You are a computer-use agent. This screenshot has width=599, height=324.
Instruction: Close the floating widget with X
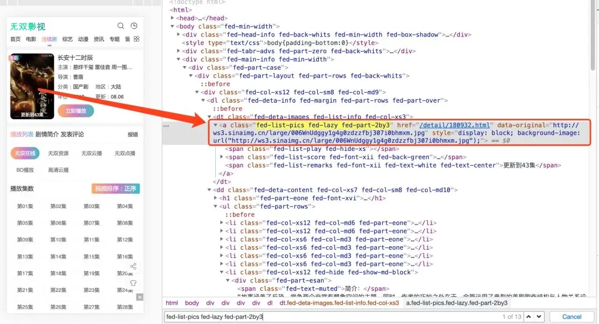pyautogui.click(x=140, y=297)
